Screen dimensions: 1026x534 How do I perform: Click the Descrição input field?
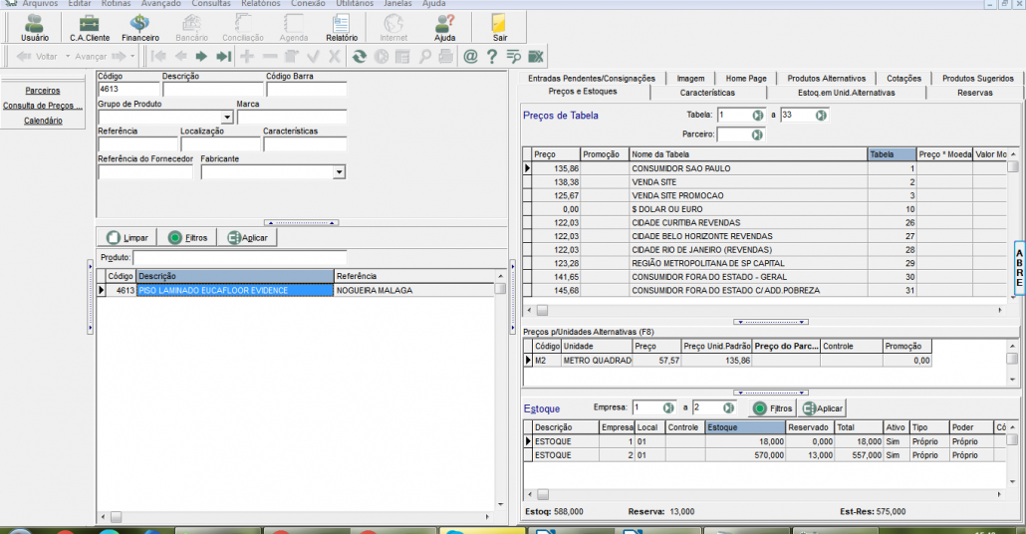(212, 90)
